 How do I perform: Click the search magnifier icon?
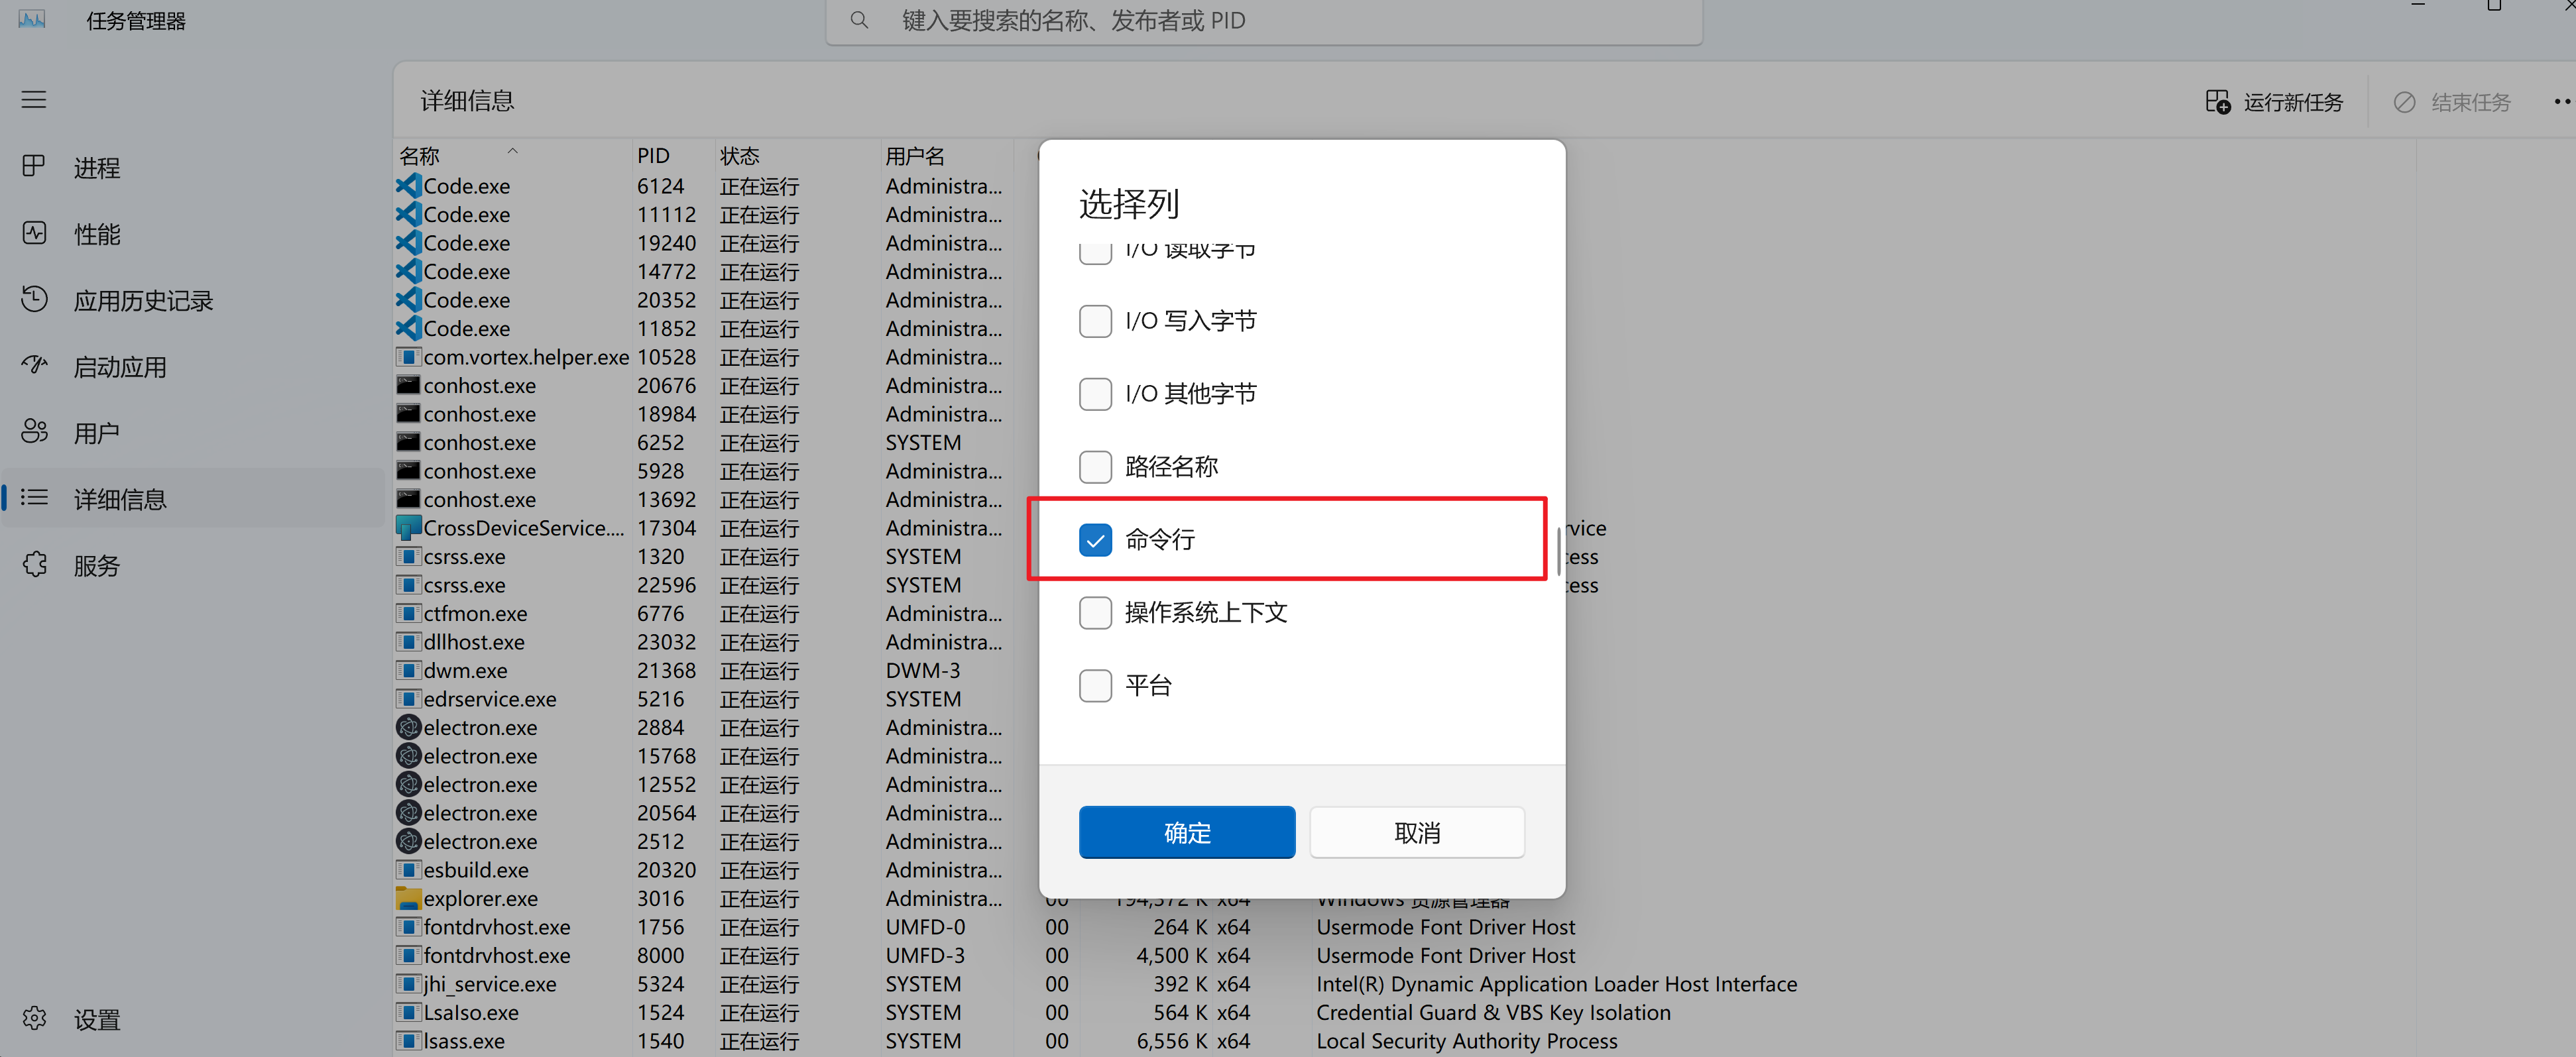859,20
